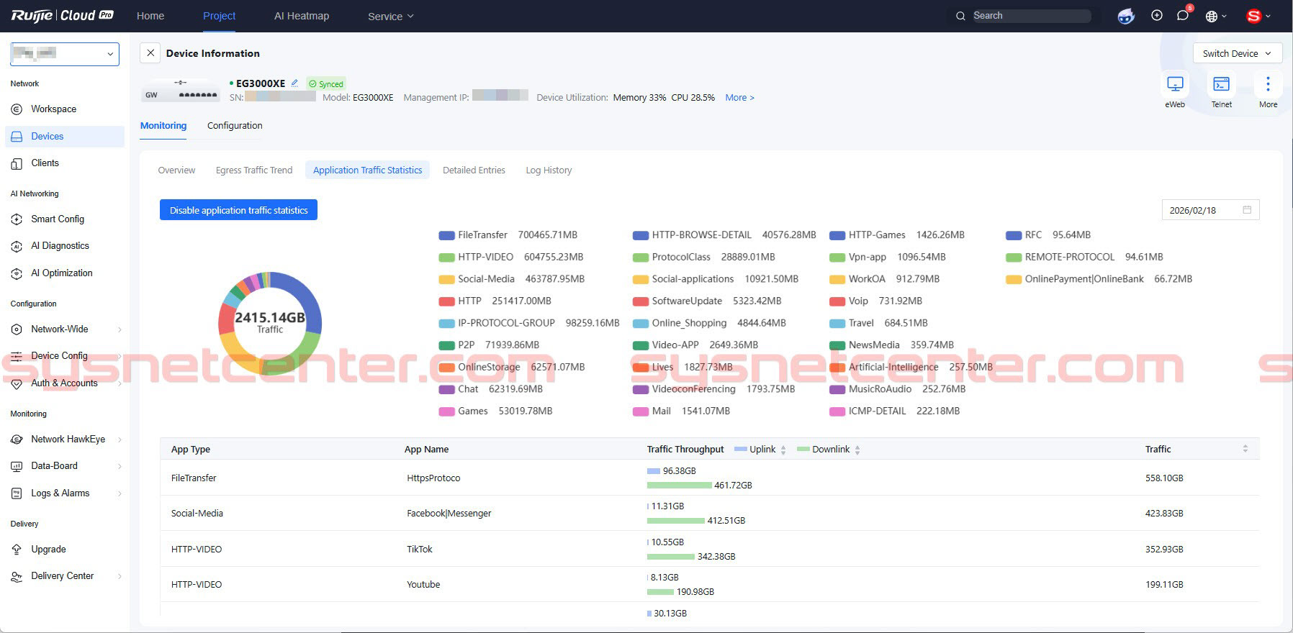
Task: Expand the Service menu in top bar
Action: pos(390,16)
